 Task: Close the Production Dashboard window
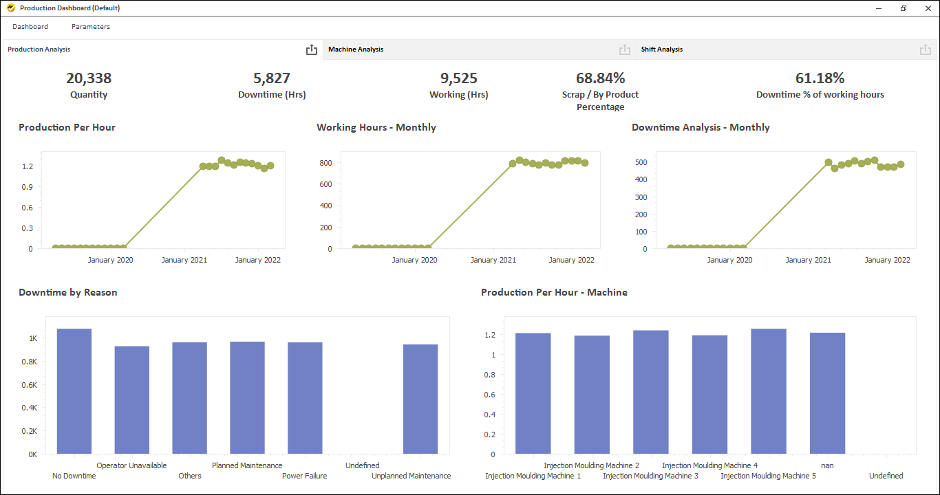click(x=926, y=8)
